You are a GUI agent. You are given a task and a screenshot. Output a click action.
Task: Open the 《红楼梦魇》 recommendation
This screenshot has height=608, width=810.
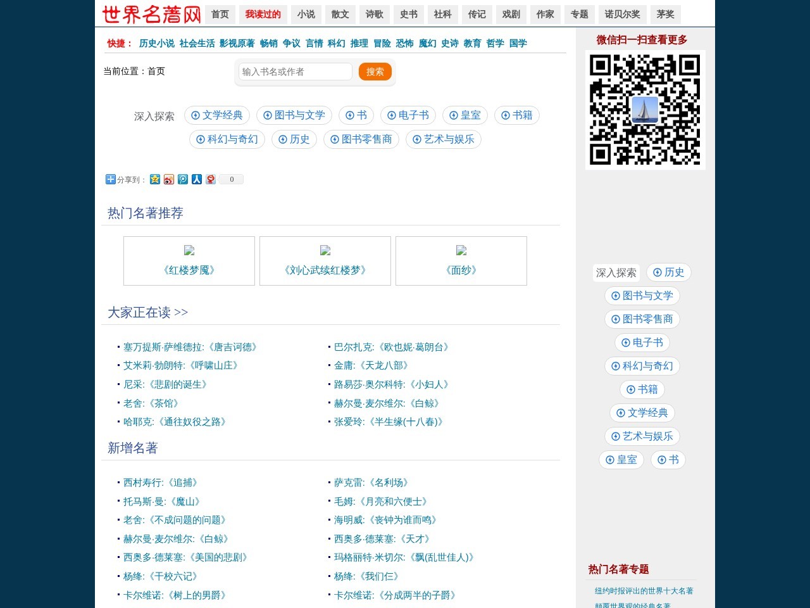[x=189, y=270]
